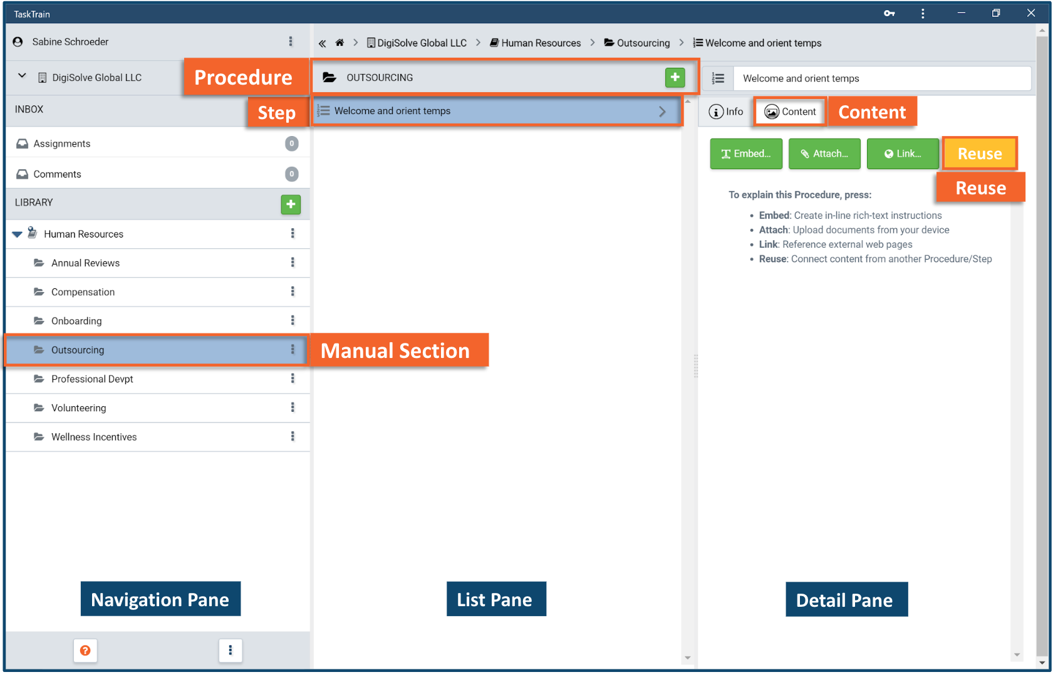Collapse the Human Resources manual
The height and width of the screenshot is (677, 1053).
[x=17, y=234]
